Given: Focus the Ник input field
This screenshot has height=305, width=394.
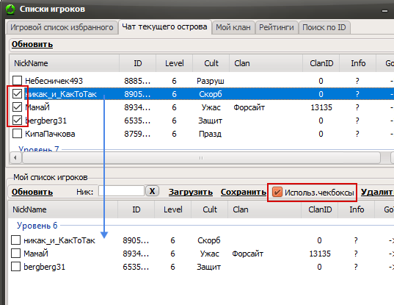Looking at the screenshot, I should pos(121,191).
